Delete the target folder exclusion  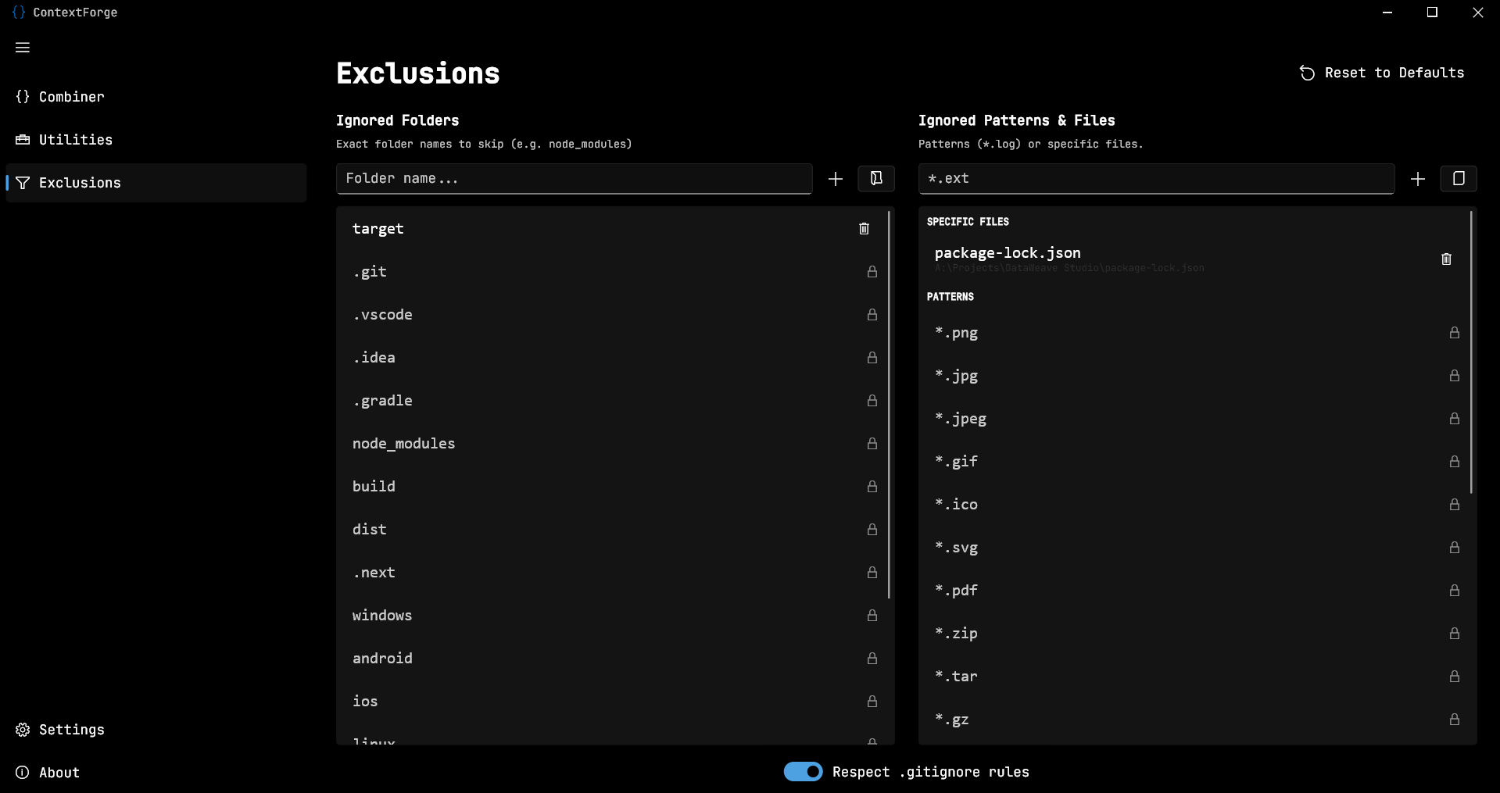point(864,228)
